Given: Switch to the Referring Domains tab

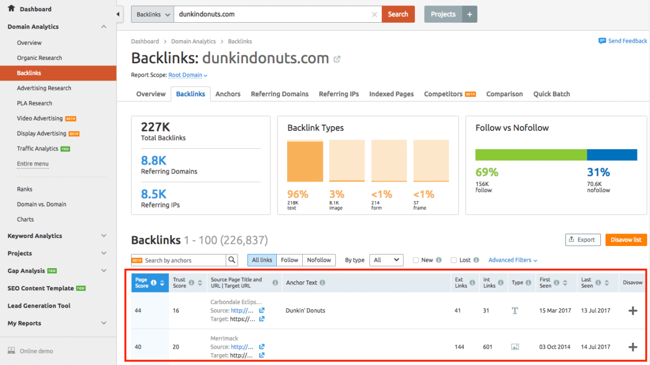Looking at the screenshot, I should (279, 94).
